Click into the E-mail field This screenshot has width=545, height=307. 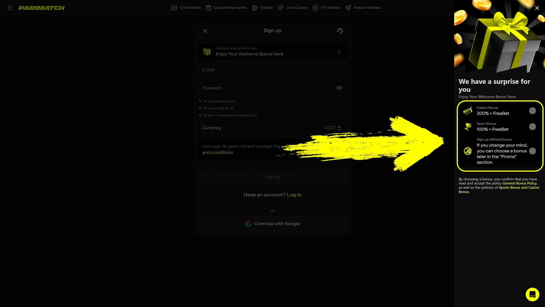coord(272,70)
